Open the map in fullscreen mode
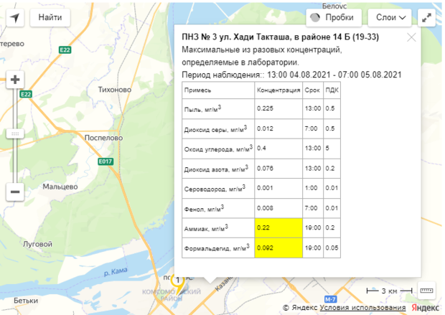The height and width of the screenshot is (315, 445). pyautogui.click(x=426, y=17)
